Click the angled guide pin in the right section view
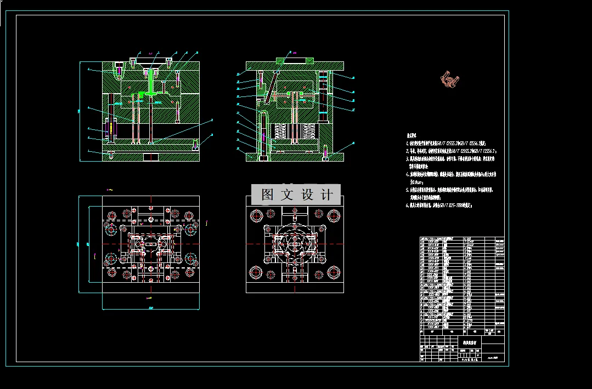Image resolution: width=592 pixels, height=389 pixels. [x=272, y=87]
